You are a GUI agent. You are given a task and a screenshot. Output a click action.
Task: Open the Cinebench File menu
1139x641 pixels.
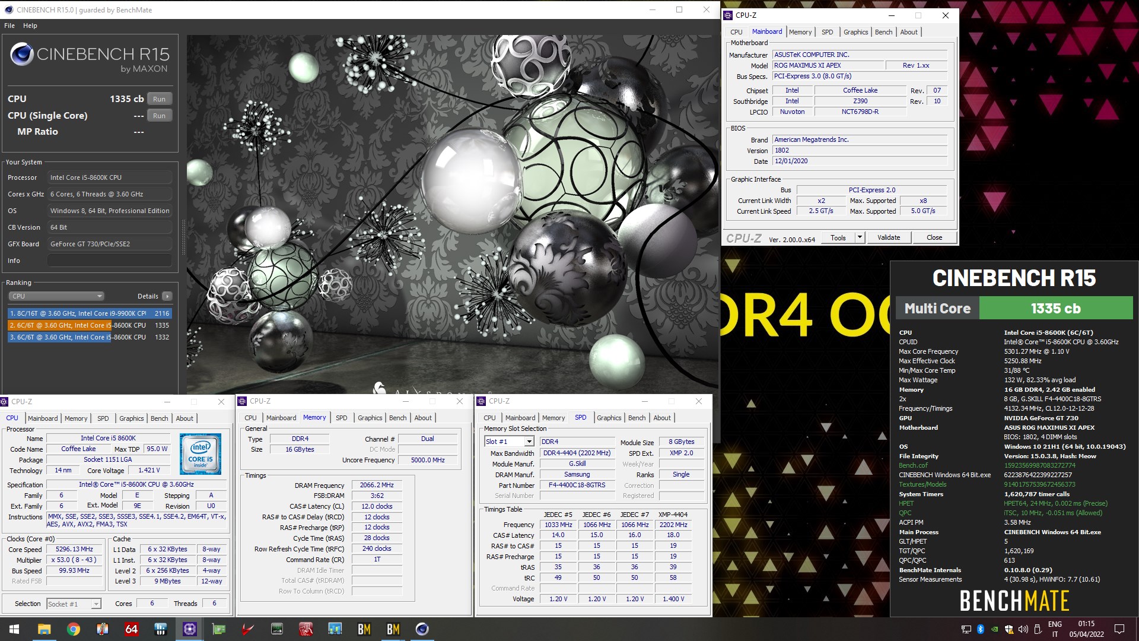click(9, 26)
